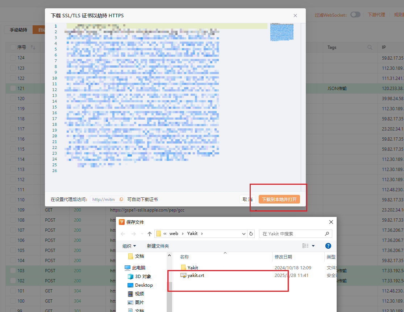Click the forward arrow in save dialog
404x312 pixels.
133,234
